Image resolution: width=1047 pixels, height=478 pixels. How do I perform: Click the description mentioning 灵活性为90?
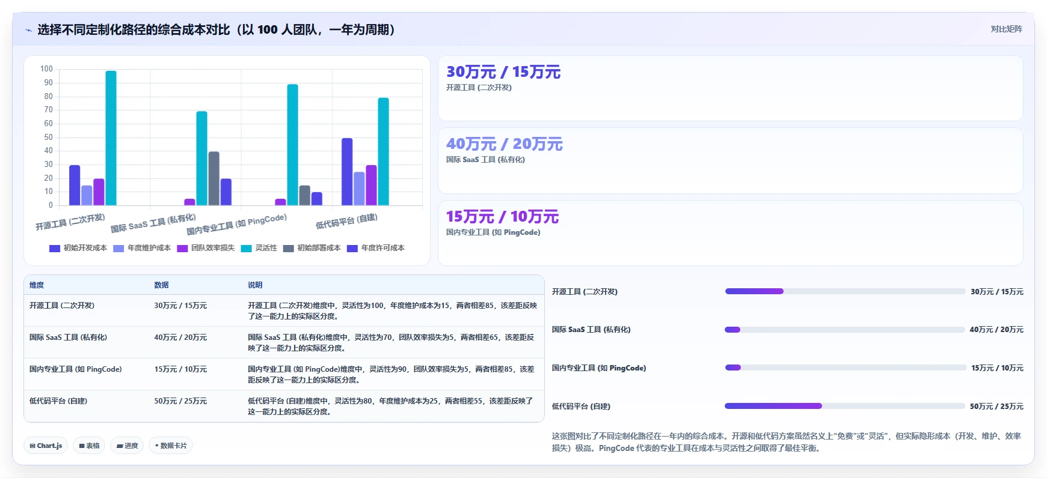click(x=391, y=375)
